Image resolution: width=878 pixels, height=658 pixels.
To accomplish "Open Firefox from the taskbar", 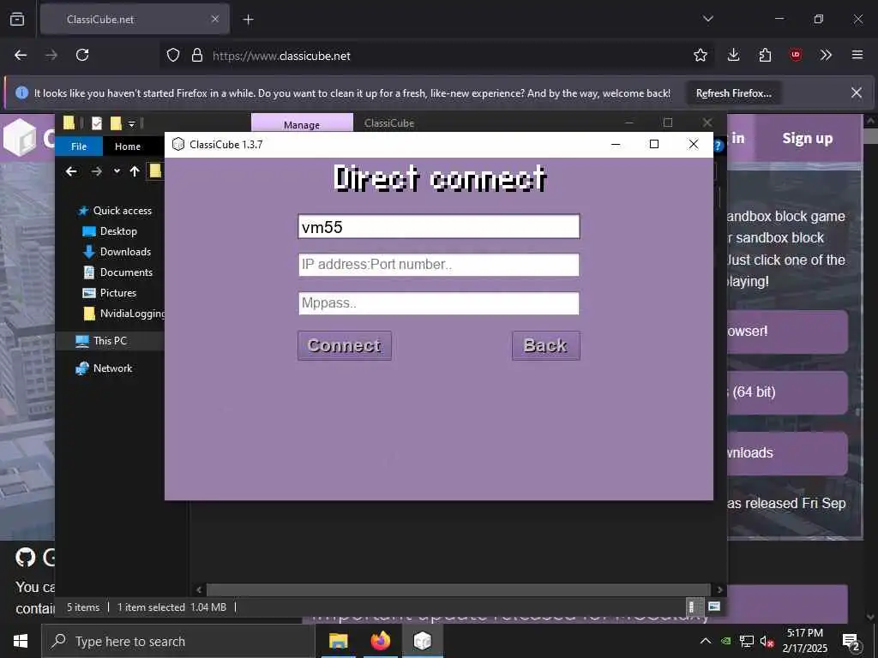I will coord(380,641).
